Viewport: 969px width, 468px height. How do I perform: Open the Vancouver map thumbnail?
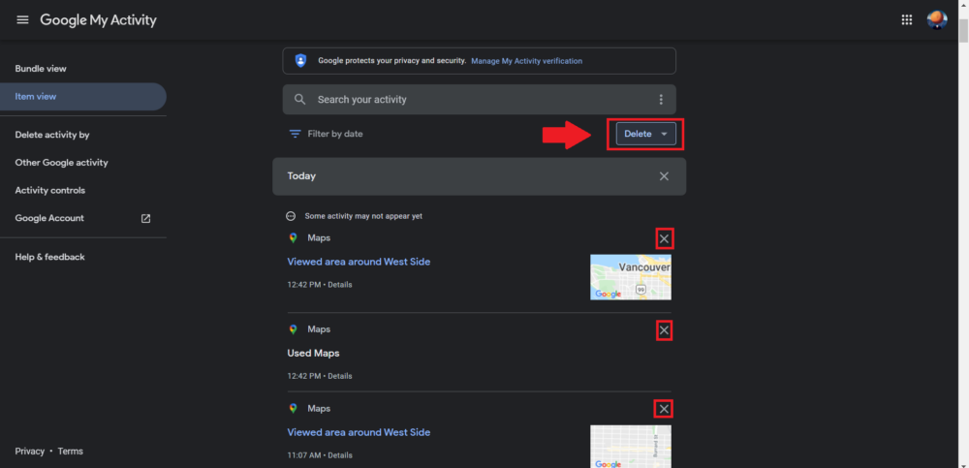tap(631, 277)
